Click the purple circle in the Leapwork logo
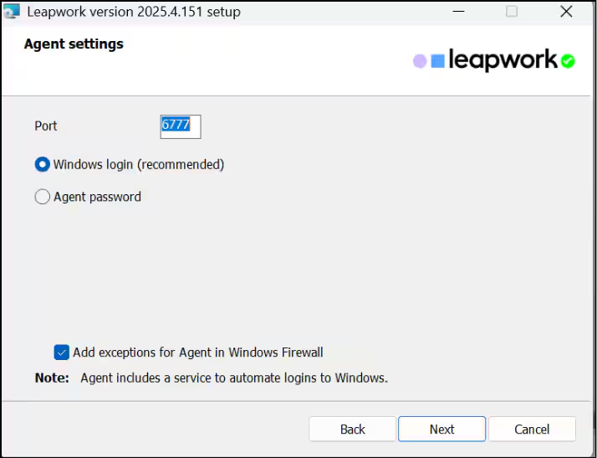 [x=420, y=61]
